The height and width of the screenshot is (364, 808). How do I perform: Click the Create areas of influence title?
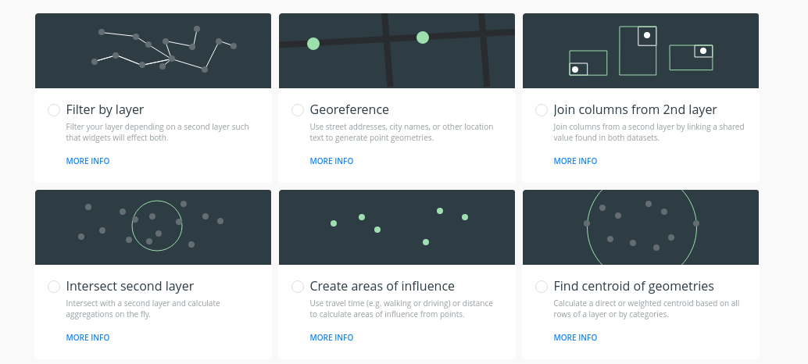tap(382, 286)
